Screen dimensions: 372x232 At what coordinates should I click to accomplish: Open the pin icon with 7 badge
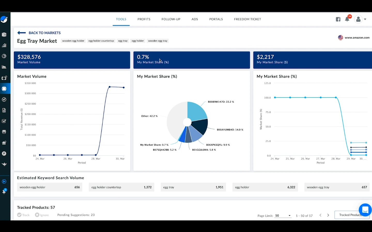tap(4, 192)
